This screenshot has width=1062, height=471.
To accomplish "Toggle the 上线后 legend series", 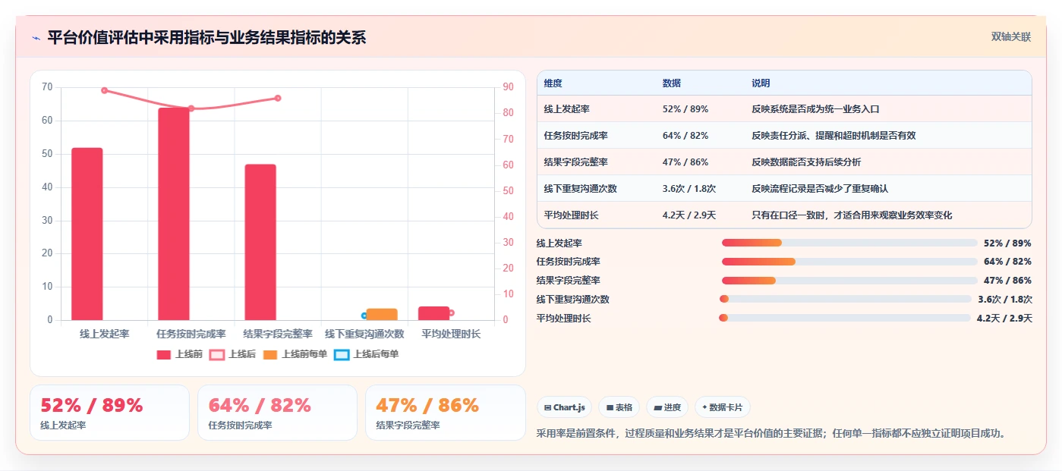I will pyautogui.click(x=233, y=354).
